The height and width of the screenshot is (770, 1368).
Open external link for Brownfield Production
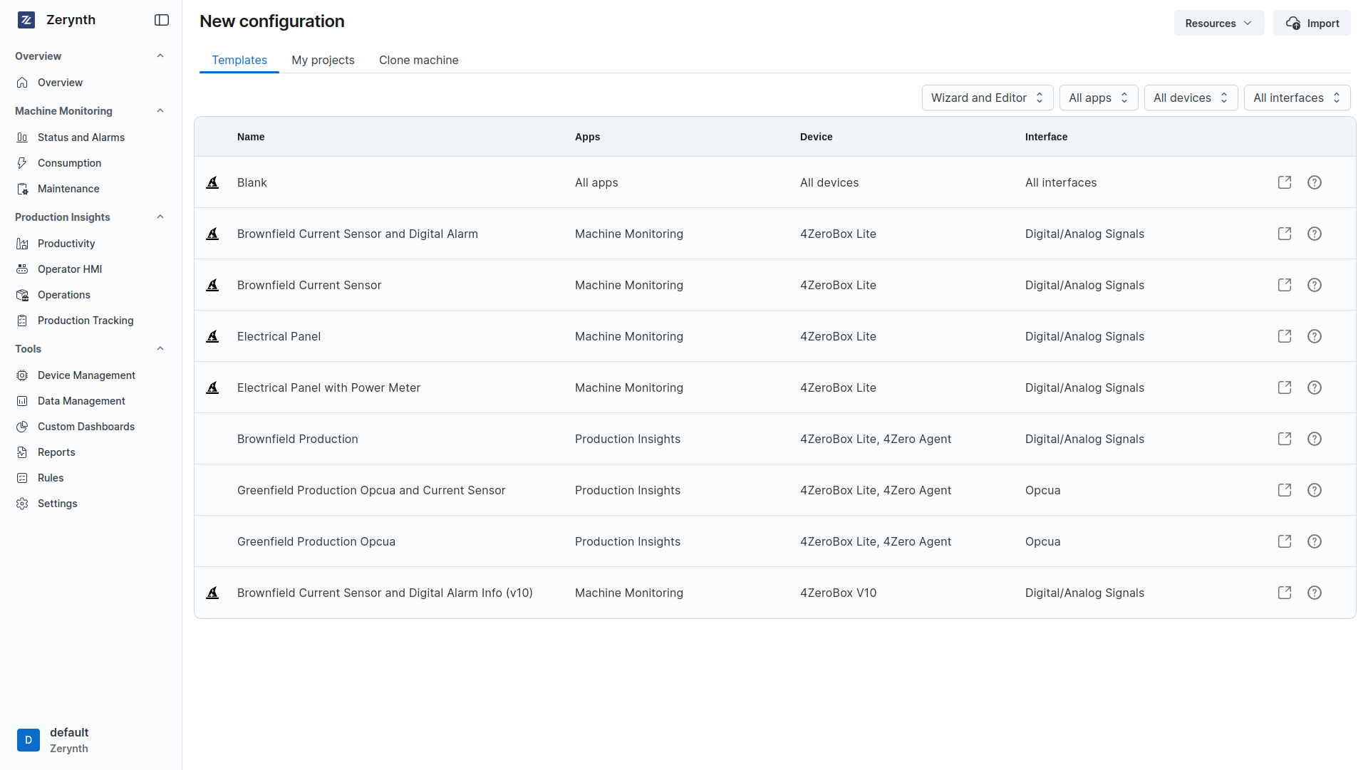[x=1285, y=439]
